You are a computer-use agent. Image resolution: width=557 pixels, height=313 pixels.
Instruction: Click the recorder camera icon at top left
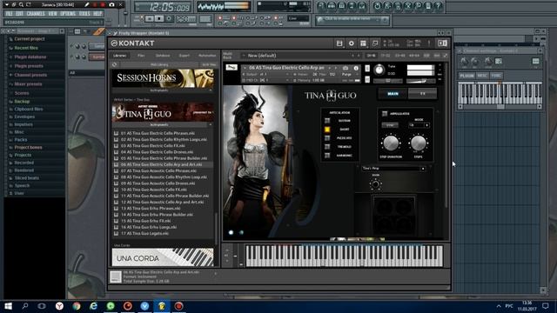pos(111,4)
